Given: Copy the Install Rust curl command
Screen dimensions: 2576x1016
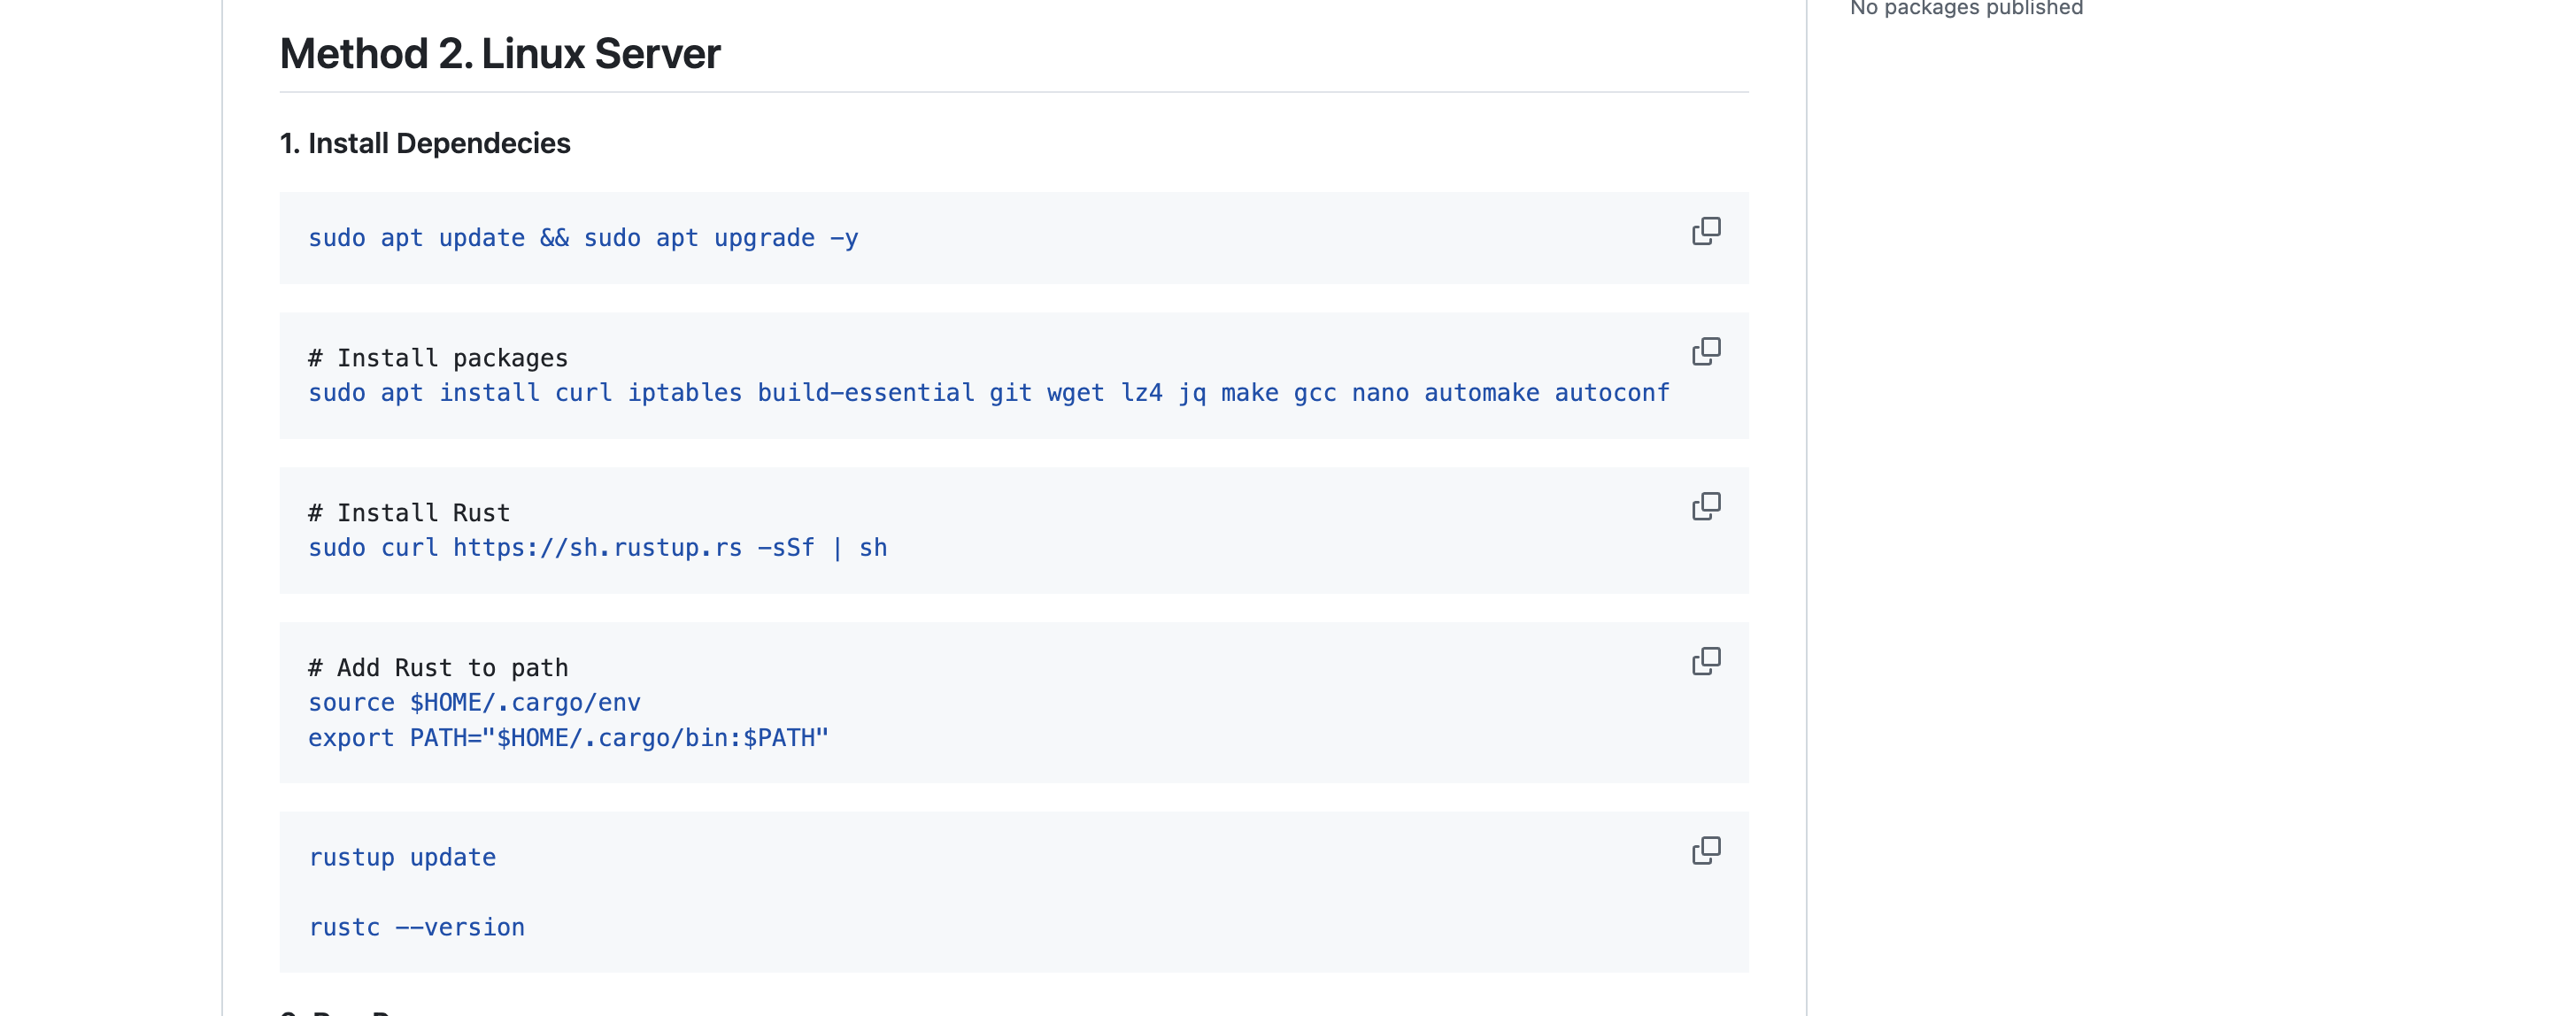Looking at the screenshot, I should (x=1706, y=506).
